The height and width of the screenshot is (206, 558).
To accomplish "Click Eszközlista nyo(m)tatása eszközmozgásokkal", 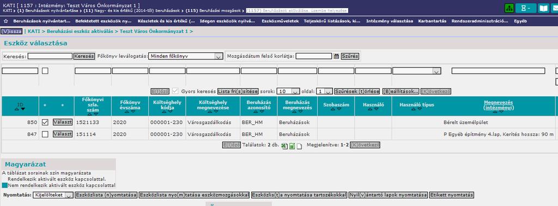I will click(x=195, y=195).
